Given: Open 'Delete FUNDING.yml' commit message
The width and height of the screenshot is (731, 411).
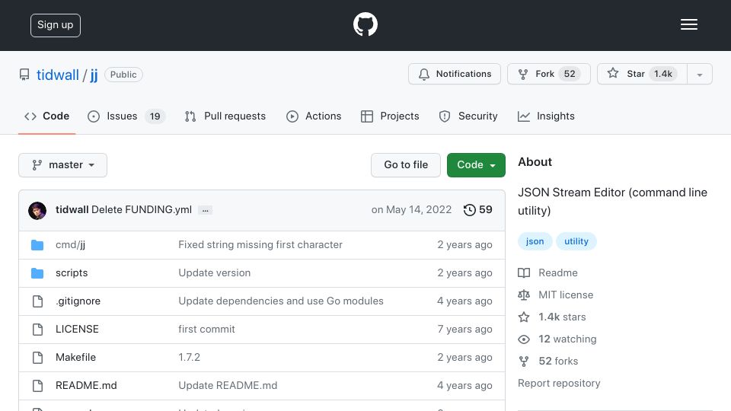Looking at the screenshot, I should 142,210.
